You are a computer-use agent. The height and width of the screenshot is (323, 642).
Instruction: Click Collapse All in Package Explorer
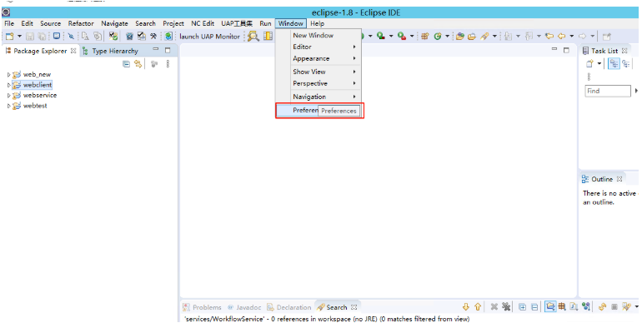click(x=127, y=64)
